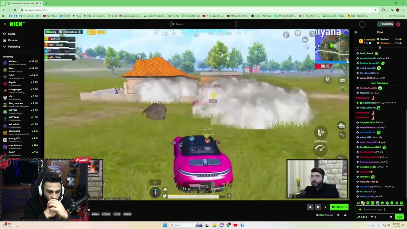Open a new browser tab

point(46,3)
